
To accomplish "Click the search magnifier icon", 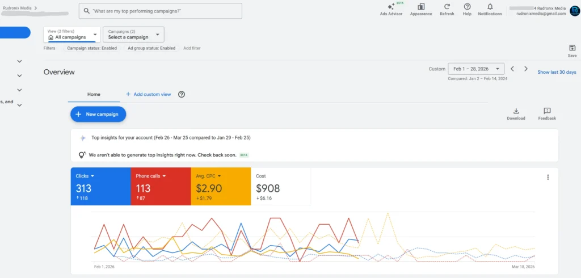I will coord(86,11).
